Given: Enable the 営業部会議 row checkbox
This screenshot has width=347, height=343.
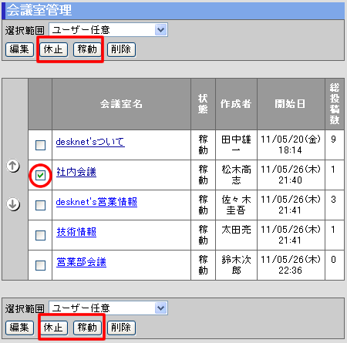Looking at the screenshot, I should (x=40, y=265).
